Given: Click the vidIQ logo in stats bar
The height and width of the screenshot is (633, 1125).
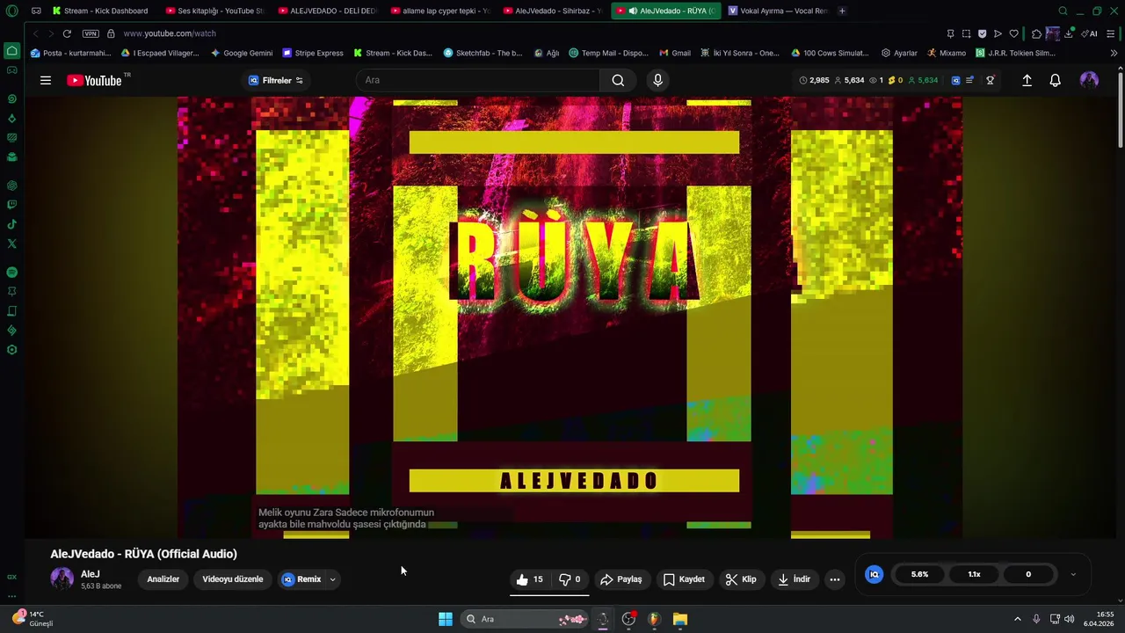Looking at the screenshot, I should click(x=956, y=80).
